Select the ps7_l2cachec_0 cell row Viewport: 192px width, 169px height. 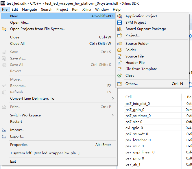[x=152, y=140]
